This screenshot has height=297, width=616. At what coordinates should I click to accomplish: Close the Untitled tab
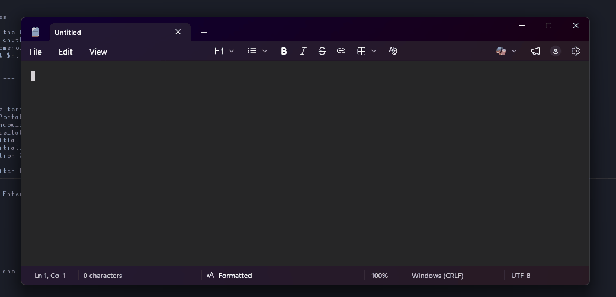pos(178,32)
